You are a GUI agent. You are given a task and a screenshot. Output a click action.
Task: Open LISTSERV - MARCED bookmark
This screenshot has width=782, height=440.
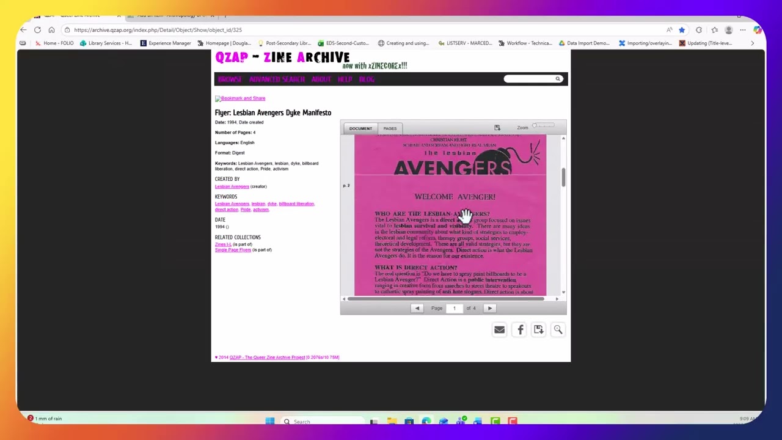point(464,43)
